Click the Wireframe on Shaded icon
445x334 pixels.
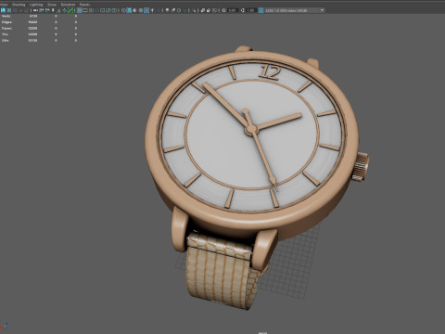[x=141, y=10]
